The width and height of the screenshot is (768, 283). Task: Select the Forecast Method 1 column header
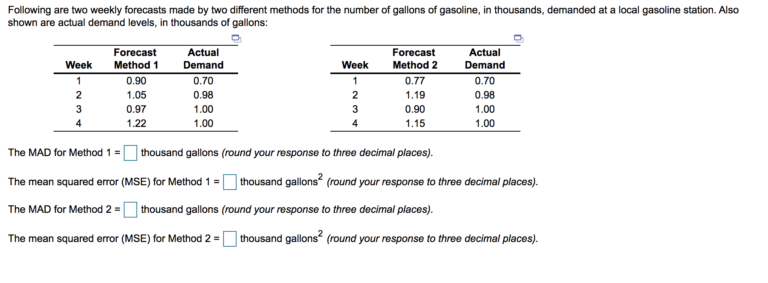(135, 58)
